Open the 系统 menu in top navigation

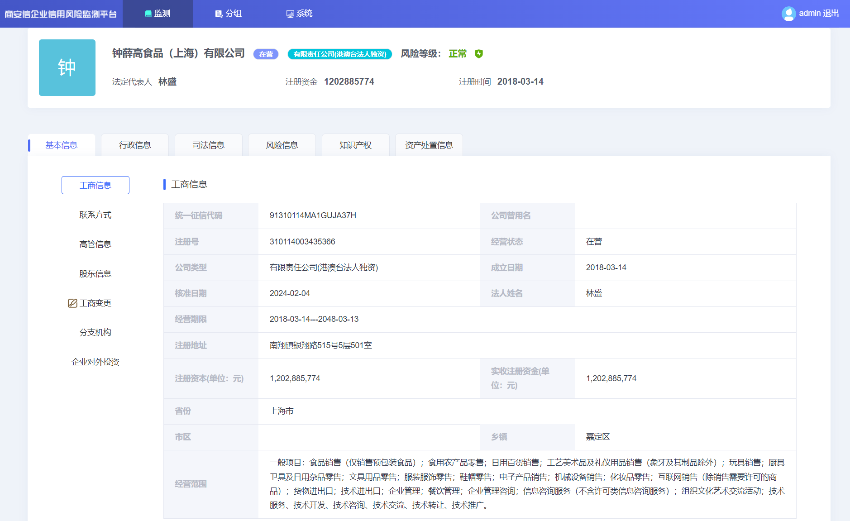point(299,14)
